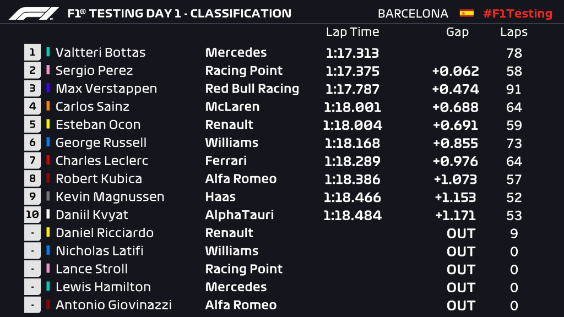The width and height of the screenshot is (564, 317).
Task: Click the teal color bar beside Valtteri Bottas
Action: [x=48, y=53]
